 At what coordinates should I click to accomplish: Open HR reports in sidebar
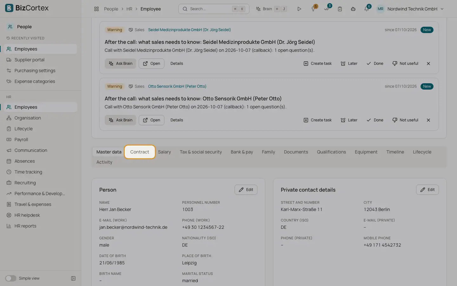click(41, 226)
